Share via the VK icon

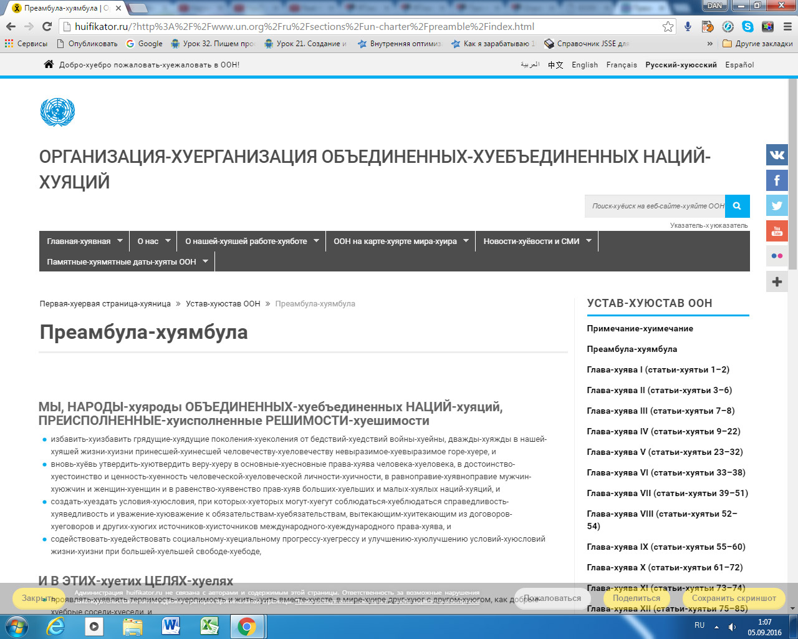coord(777,155)
